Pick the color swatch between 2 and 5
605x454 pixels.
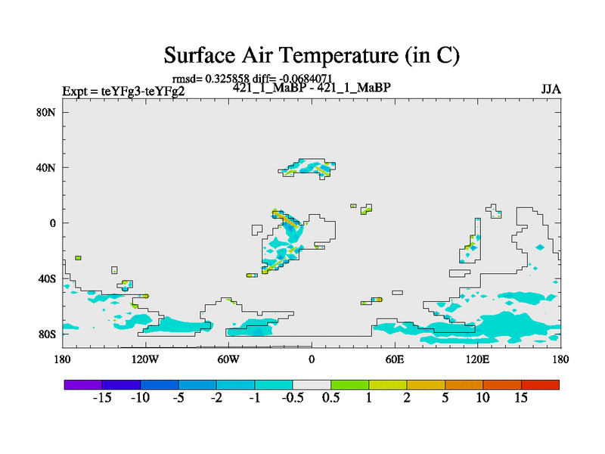pos(426,384)
